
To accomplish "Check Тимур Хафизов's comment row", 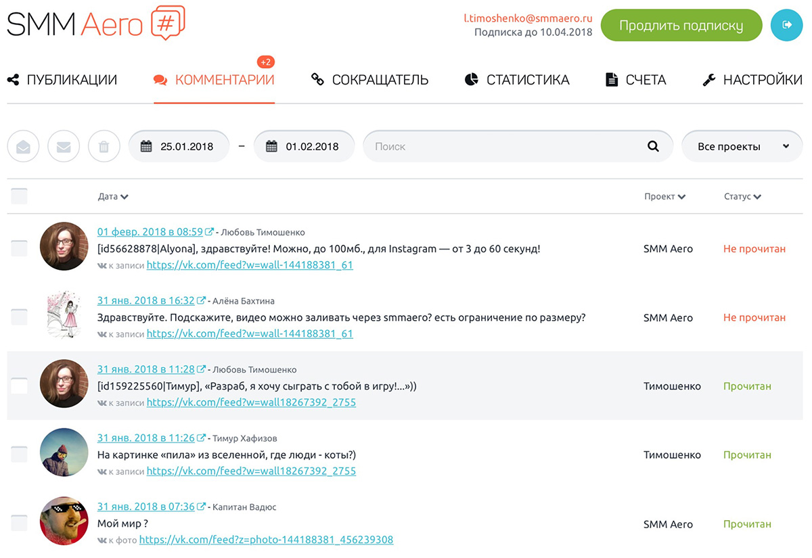I will pyautogui.click(x=19, y=455).
